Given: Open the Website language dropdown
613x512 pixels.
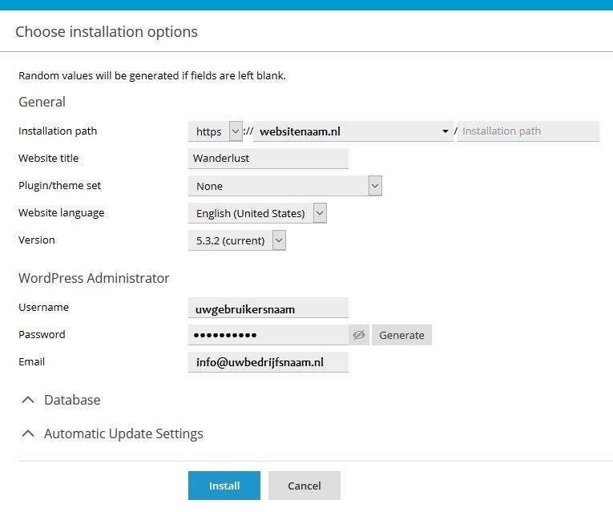Looking at the screenshot, I should 257,213.
